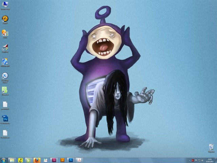Switch to Adobe Illustrator in taskbar
The image size is (217, 163).
pos(62,160)
